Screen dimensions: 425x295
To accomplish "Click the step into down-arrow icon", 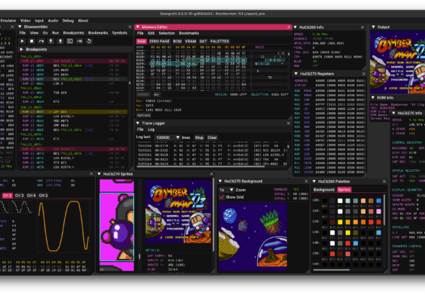I will click(50, 41).
